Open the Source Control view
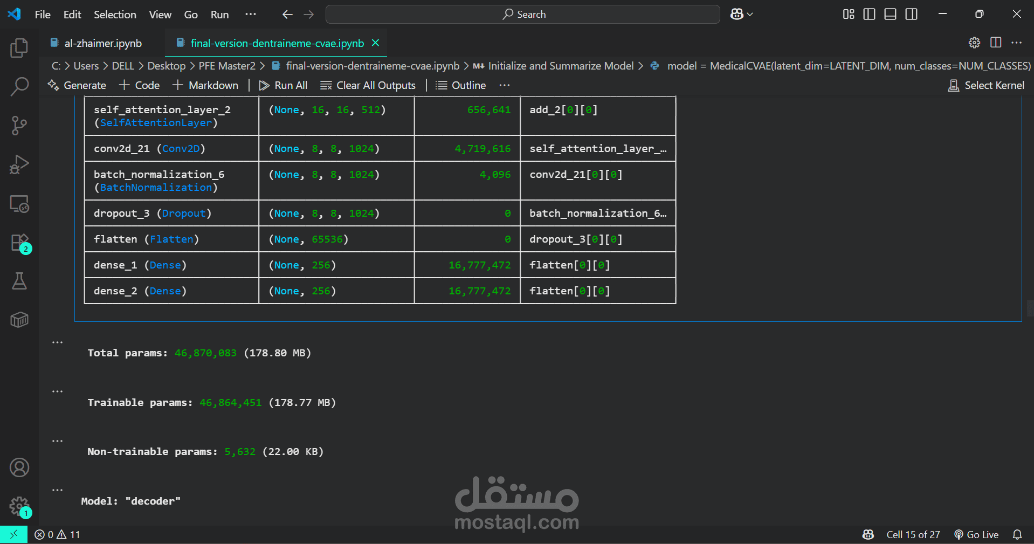1034x544 pixels. (19, 126)
